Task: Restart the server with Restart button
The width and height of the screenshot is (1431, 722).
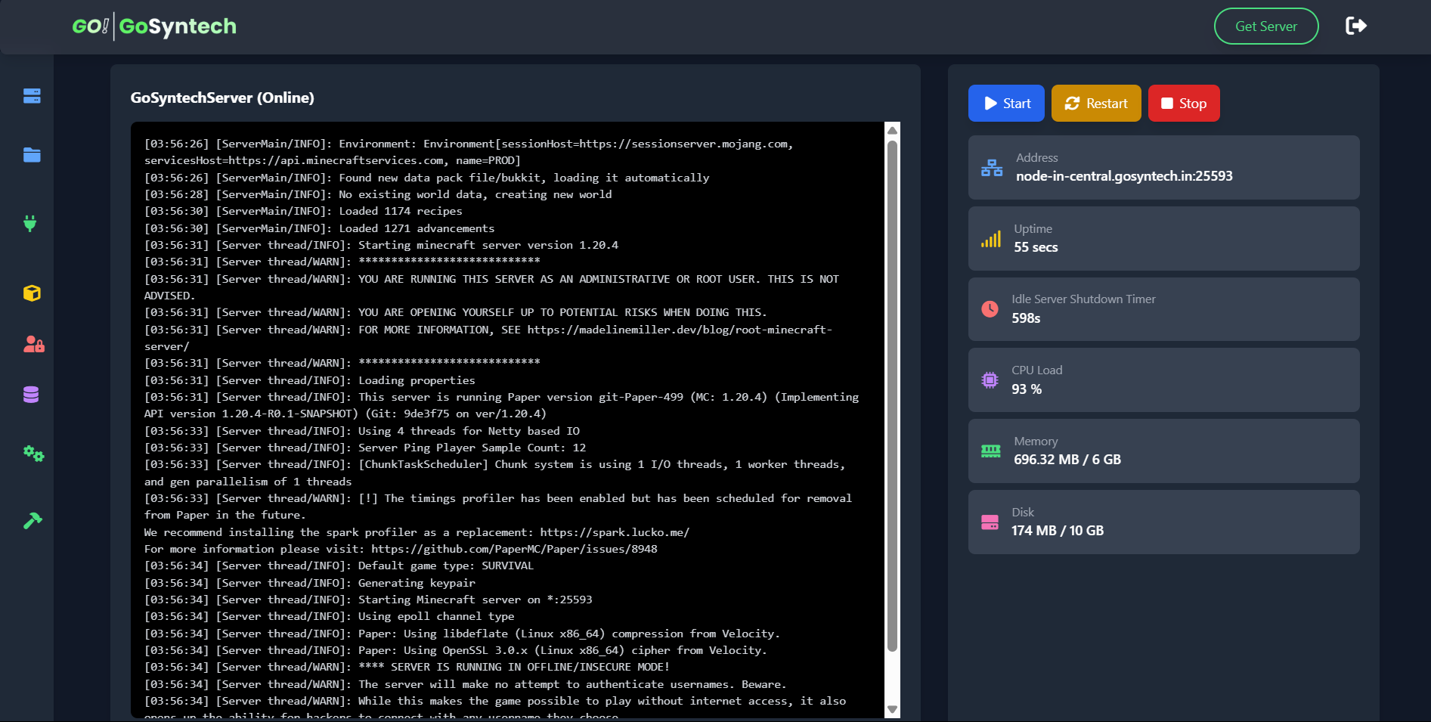Action: 1096,104
